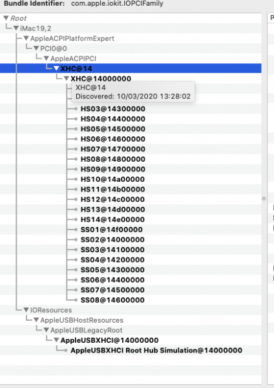This screenshot has height=388, width=274.
Task: Select port HS11@14b00000
Action: coord(112,189)
